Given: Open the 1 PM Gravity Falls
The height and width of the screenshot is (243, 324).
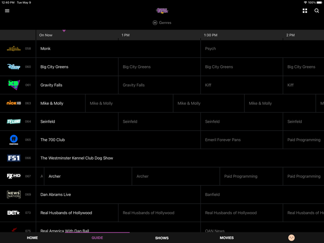Looking at the screenshot, I should coord(159,85).
